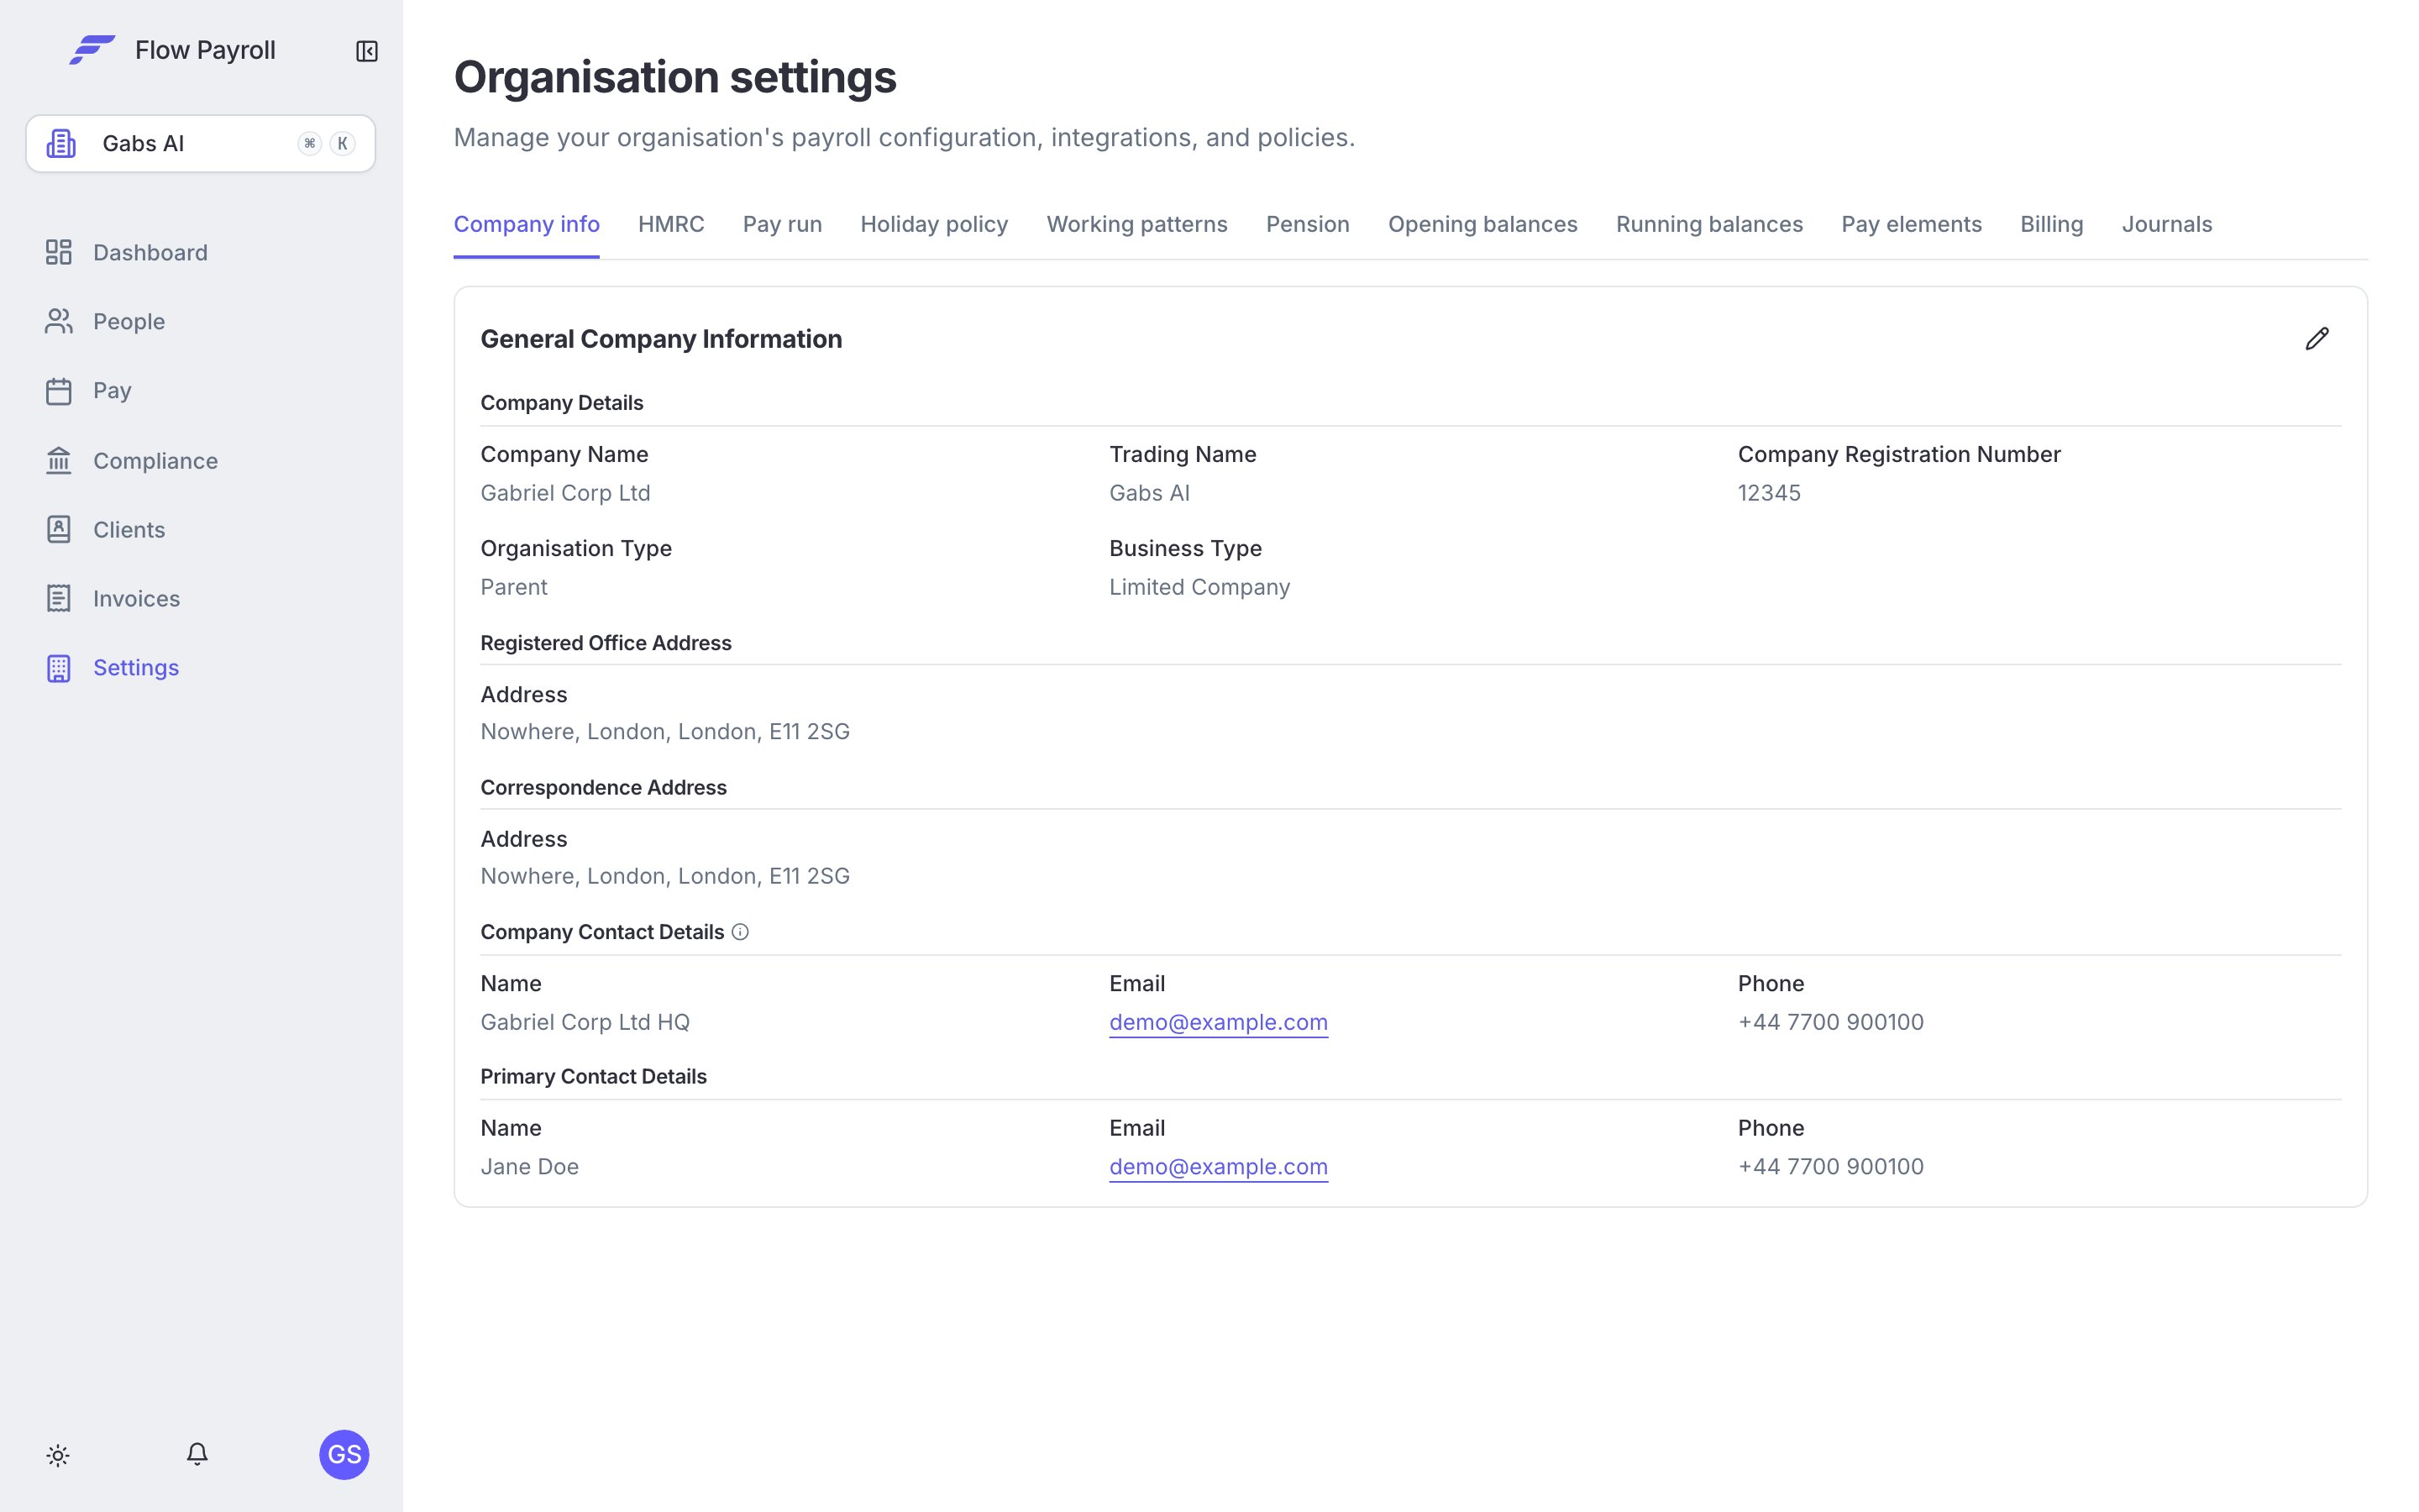This screenshot has width=2419, height=1512.
Task: Open the GS user avatar menu
Action: (x=344, y=1454)
